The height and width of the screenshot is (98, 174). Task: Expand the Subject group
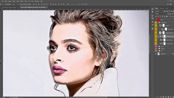(158, 49)
